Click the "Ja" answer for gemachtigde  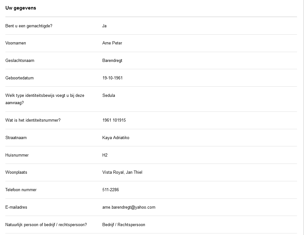pos(104,26)
